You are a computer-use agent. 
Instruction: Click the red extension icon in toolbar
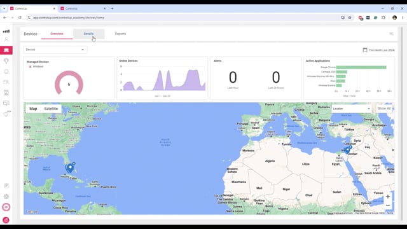tap(361, 18)
